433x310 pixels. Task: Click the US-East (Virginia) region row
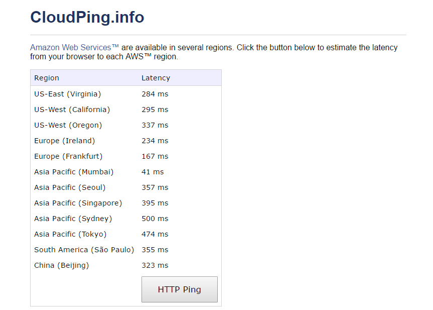click(x=68, y=94)
